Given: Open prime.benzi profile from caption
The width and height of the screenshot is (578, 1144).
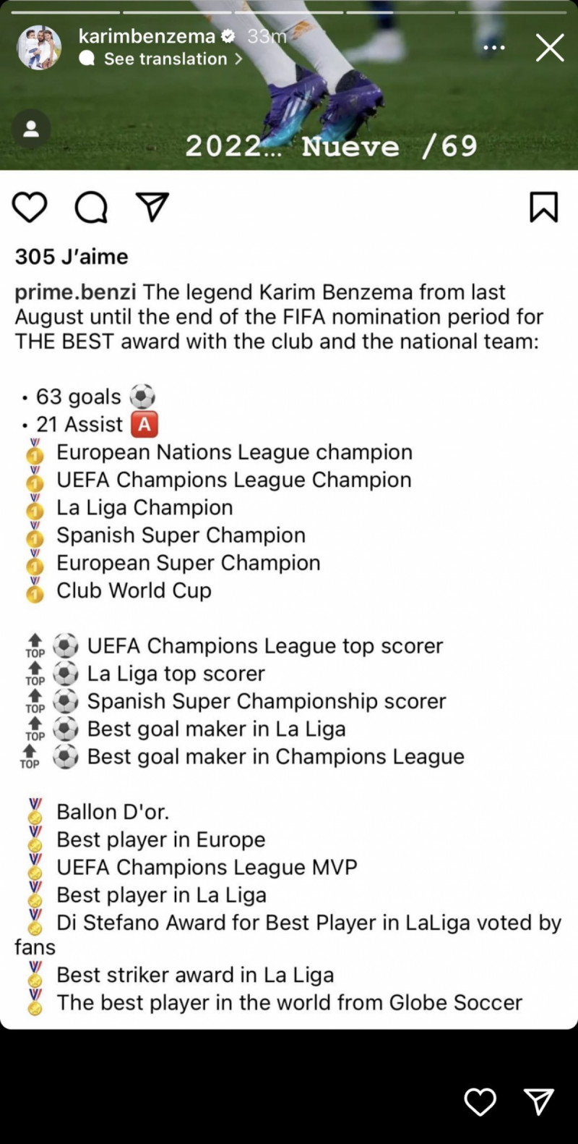Looking at the screenshot, I should point(75,292).
